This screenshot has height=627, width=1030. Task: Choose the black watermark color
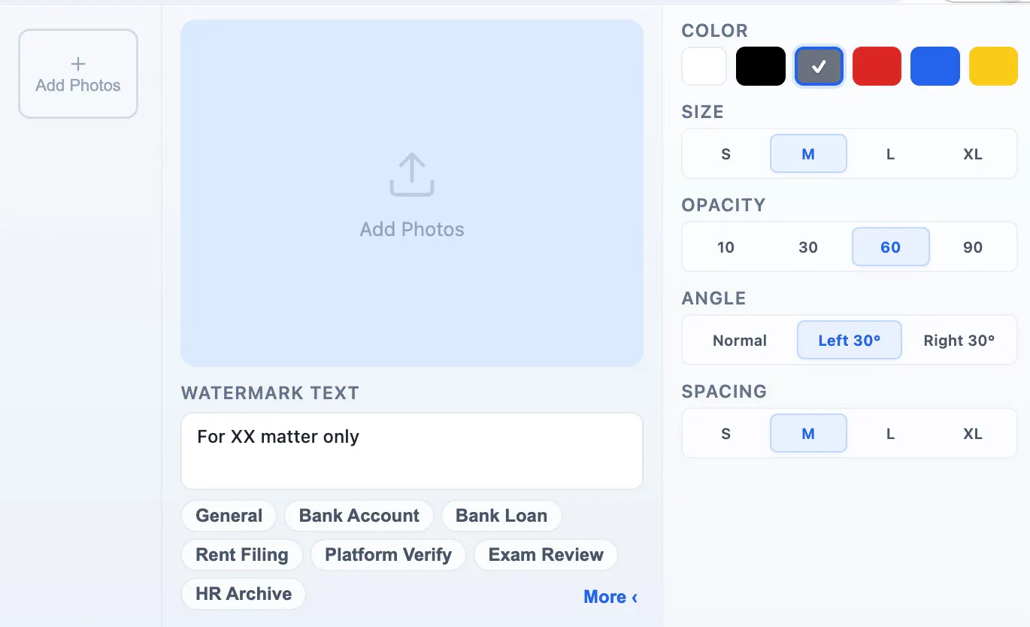[761, 66]
